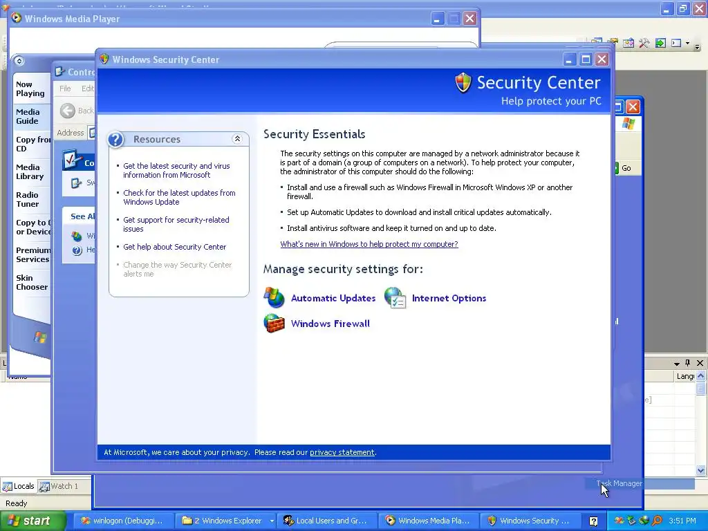This screenshot has height=531, width=708.
Task: Click the network globe icon in system tray
Action: pyautogui.click(x=644, y=521)
